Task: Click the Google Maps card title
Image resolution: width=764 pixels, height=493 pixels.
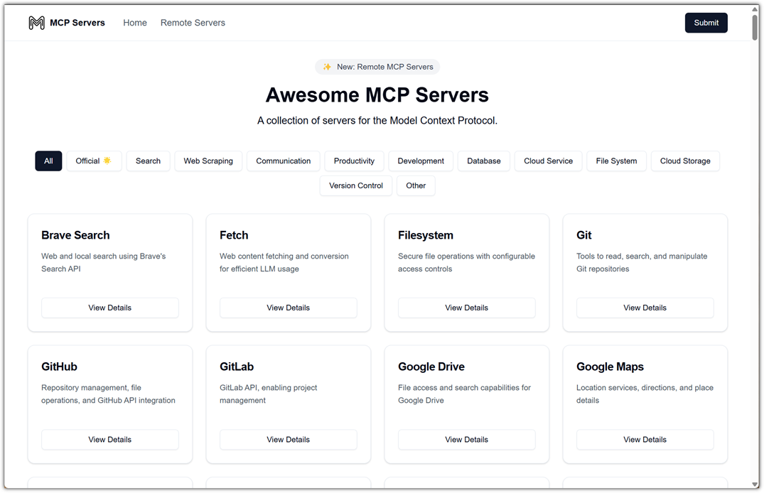Action: (x=610, y=367)
